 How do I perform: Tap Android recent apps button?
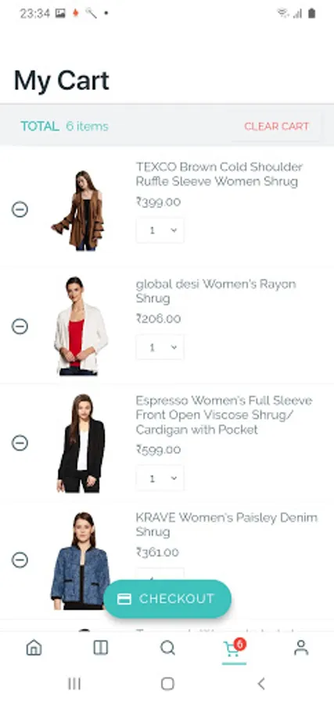coord(74,683)
